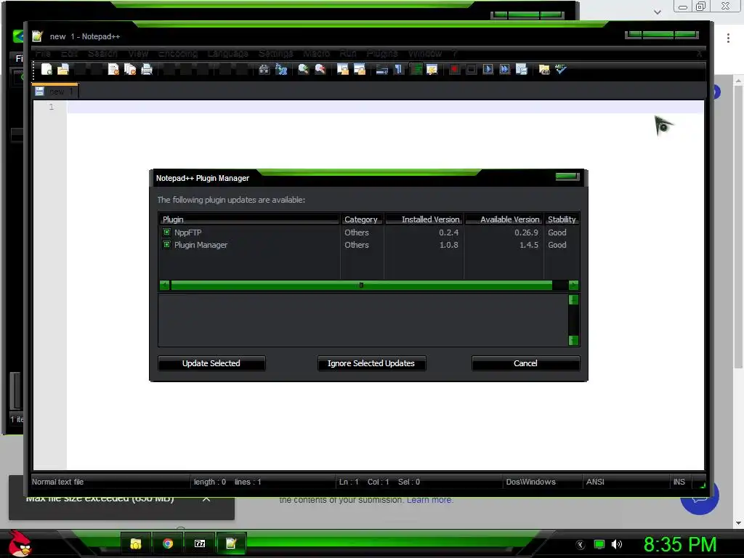Click the Learn more link in browser

coord(430,500)
